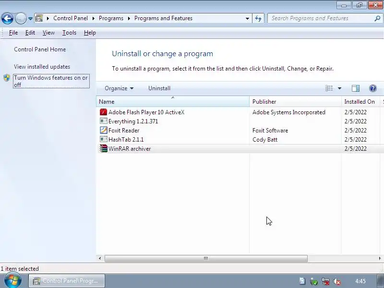Open the View menu
The width and height of the screenshot is (384, 288).
click(48, 33)
